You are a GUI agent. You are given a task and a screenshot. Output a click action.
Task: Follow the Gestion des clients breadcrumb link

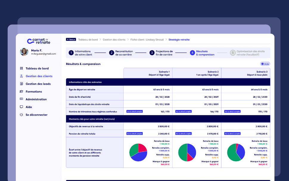pyautogui.click(x=114, y=40)
